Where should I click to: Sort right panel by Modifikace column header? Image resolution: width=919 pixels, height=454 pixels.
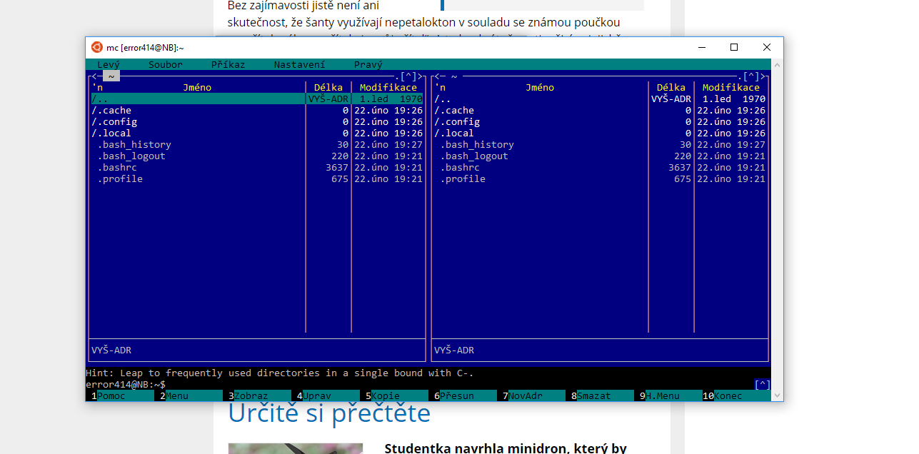point(731,87)
